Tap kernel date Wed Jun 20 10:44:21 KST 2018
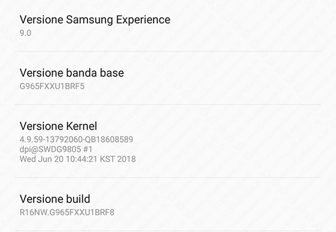The image size is (336, 232). click(78, 159)
